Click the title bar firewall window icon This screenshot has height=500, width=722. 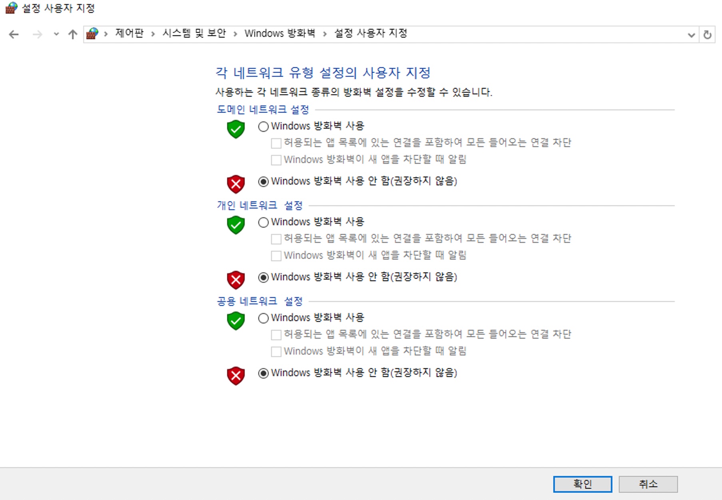[11, 8]
